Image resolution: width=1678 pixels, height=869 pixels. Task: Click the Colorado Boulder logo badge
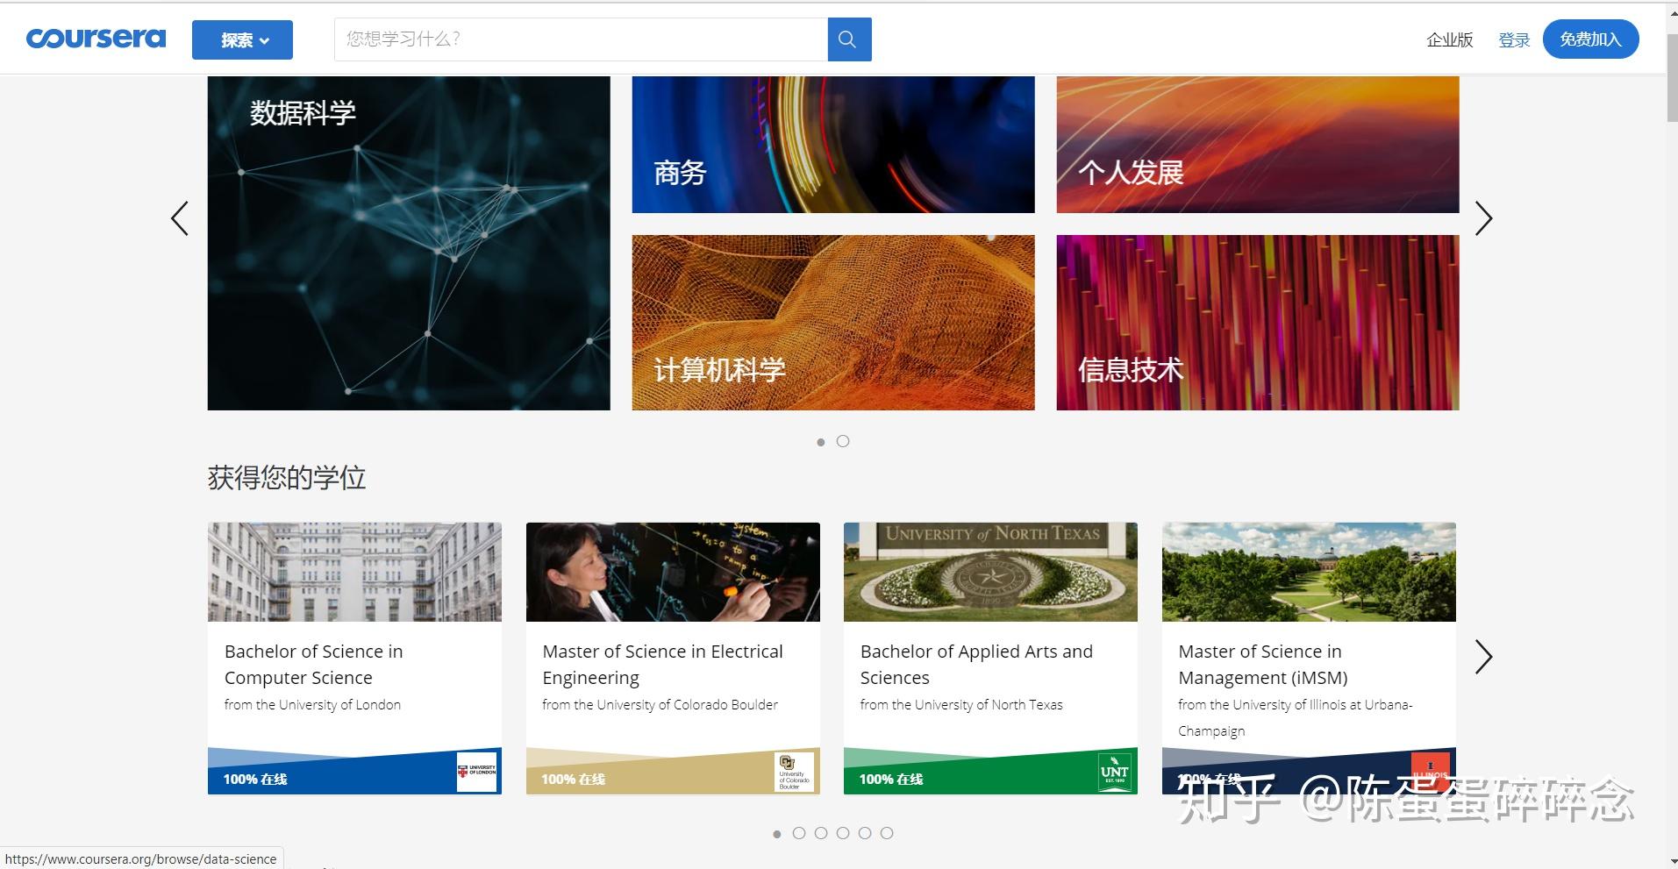[795, 772]
